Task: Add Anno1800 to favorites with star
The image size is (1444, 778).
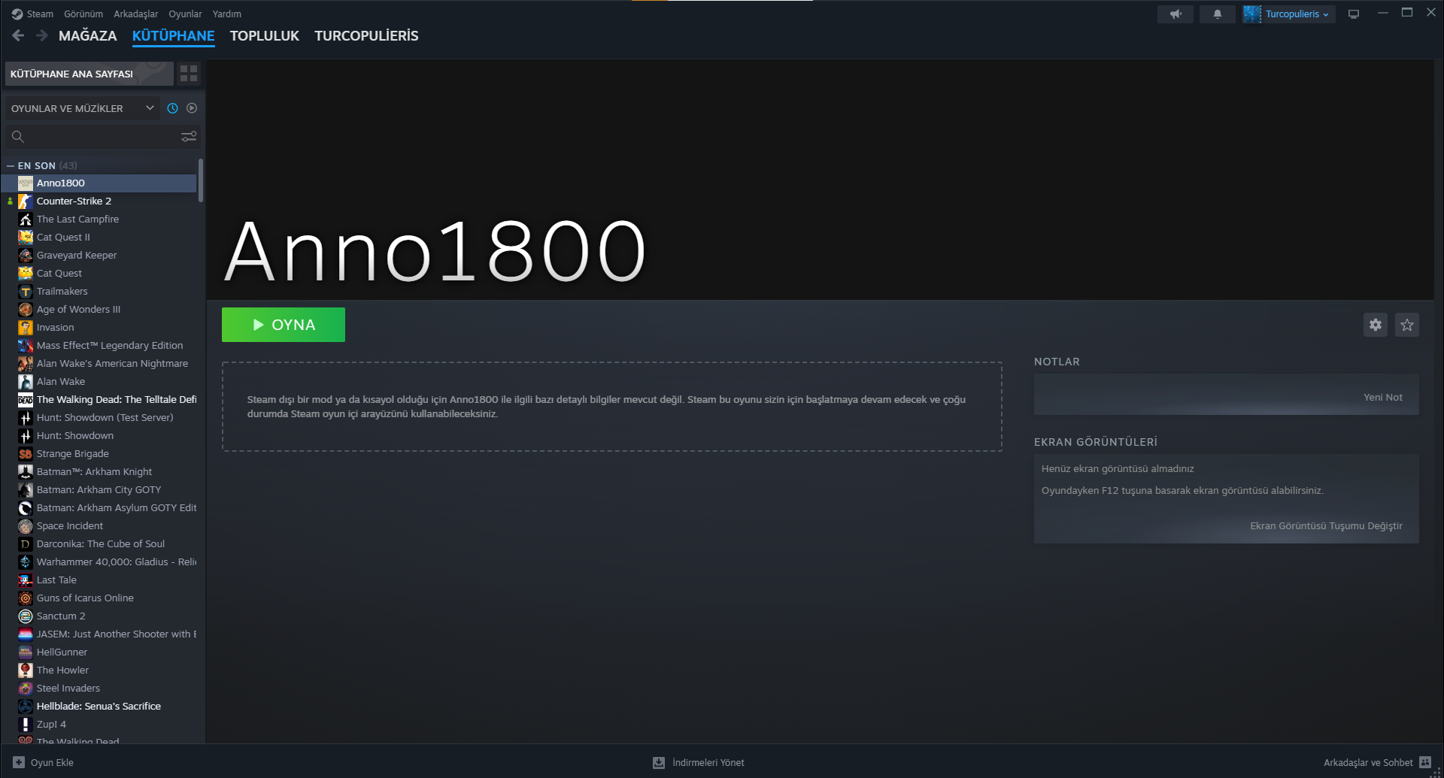Action: coord(1407,325)
